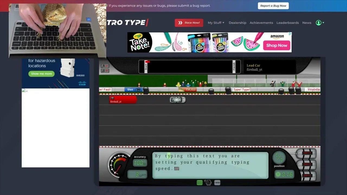Click the red fireball_yt name tag
Screen dimensions: 347x195
[x=123, y=100]
